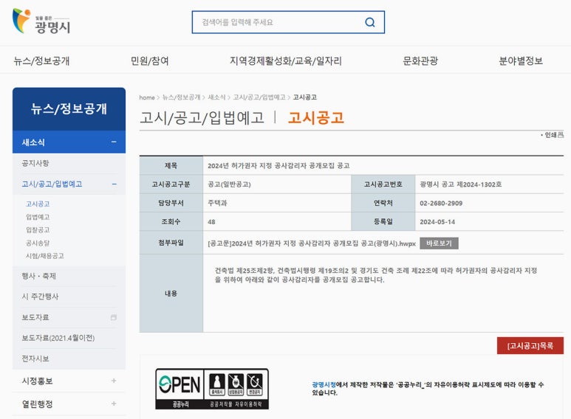Open 전자시보 in the sidebar
Image resolution: width=571 pixels, height=419 pixels.
(35, 359)
